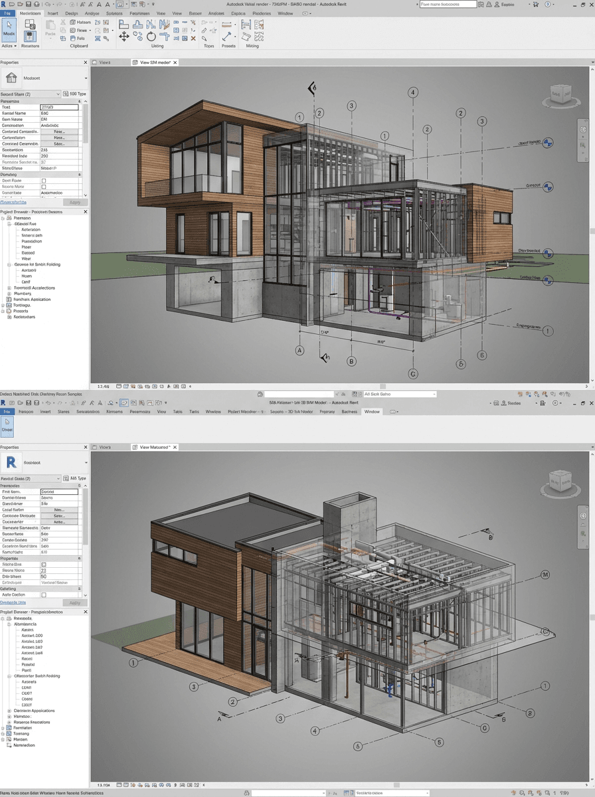Image resolution: width=595 pixels, height=797 pixels.
Task: Click the Revit logo of the bottom window
Action: [x=3, y=402]
